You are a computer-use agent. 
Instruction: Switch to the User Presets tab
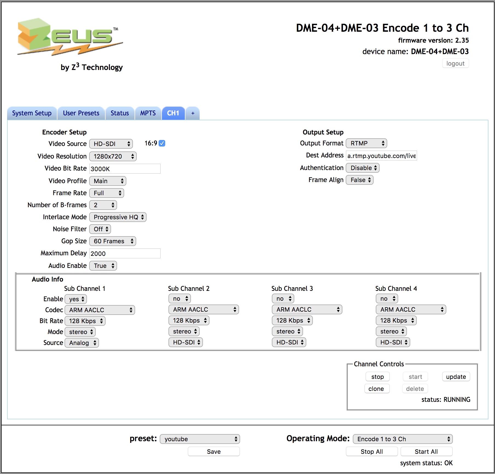pos(81,113)
